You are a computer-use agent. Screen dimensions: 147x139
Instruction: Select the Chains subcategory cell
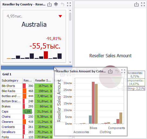tap(12, 117)
